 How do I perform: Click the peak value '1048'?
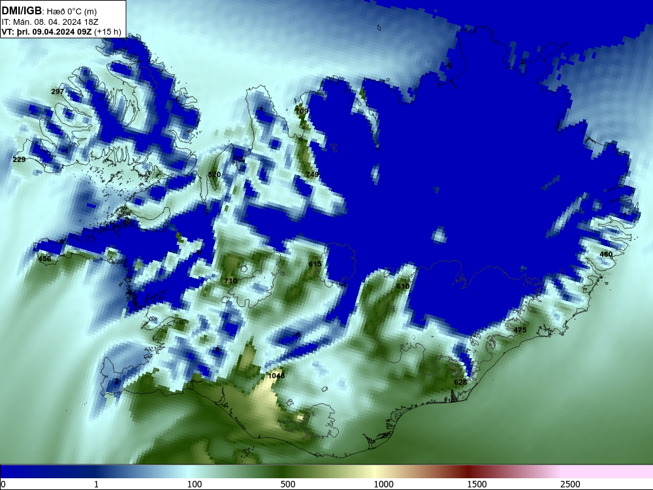276,376
